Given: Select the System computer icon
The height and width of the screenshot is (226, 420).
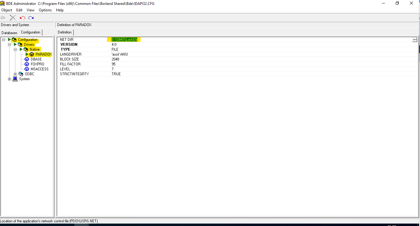Looking at the screenshot, I should (x=15, y=79).
